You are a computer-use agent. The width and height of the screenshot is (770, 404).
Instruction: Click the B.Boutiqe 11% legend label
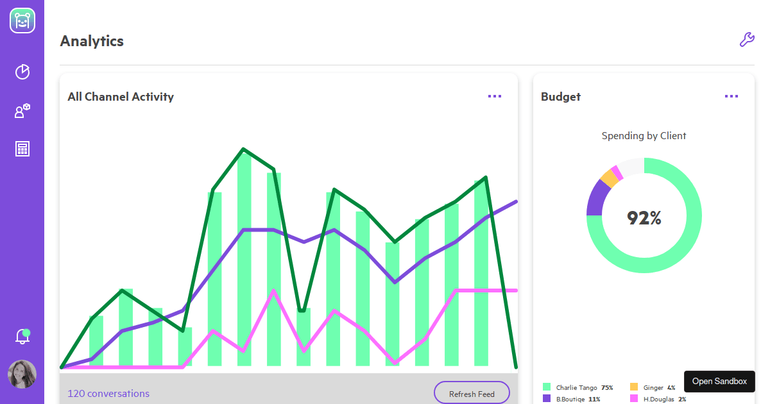pos(578,399)
